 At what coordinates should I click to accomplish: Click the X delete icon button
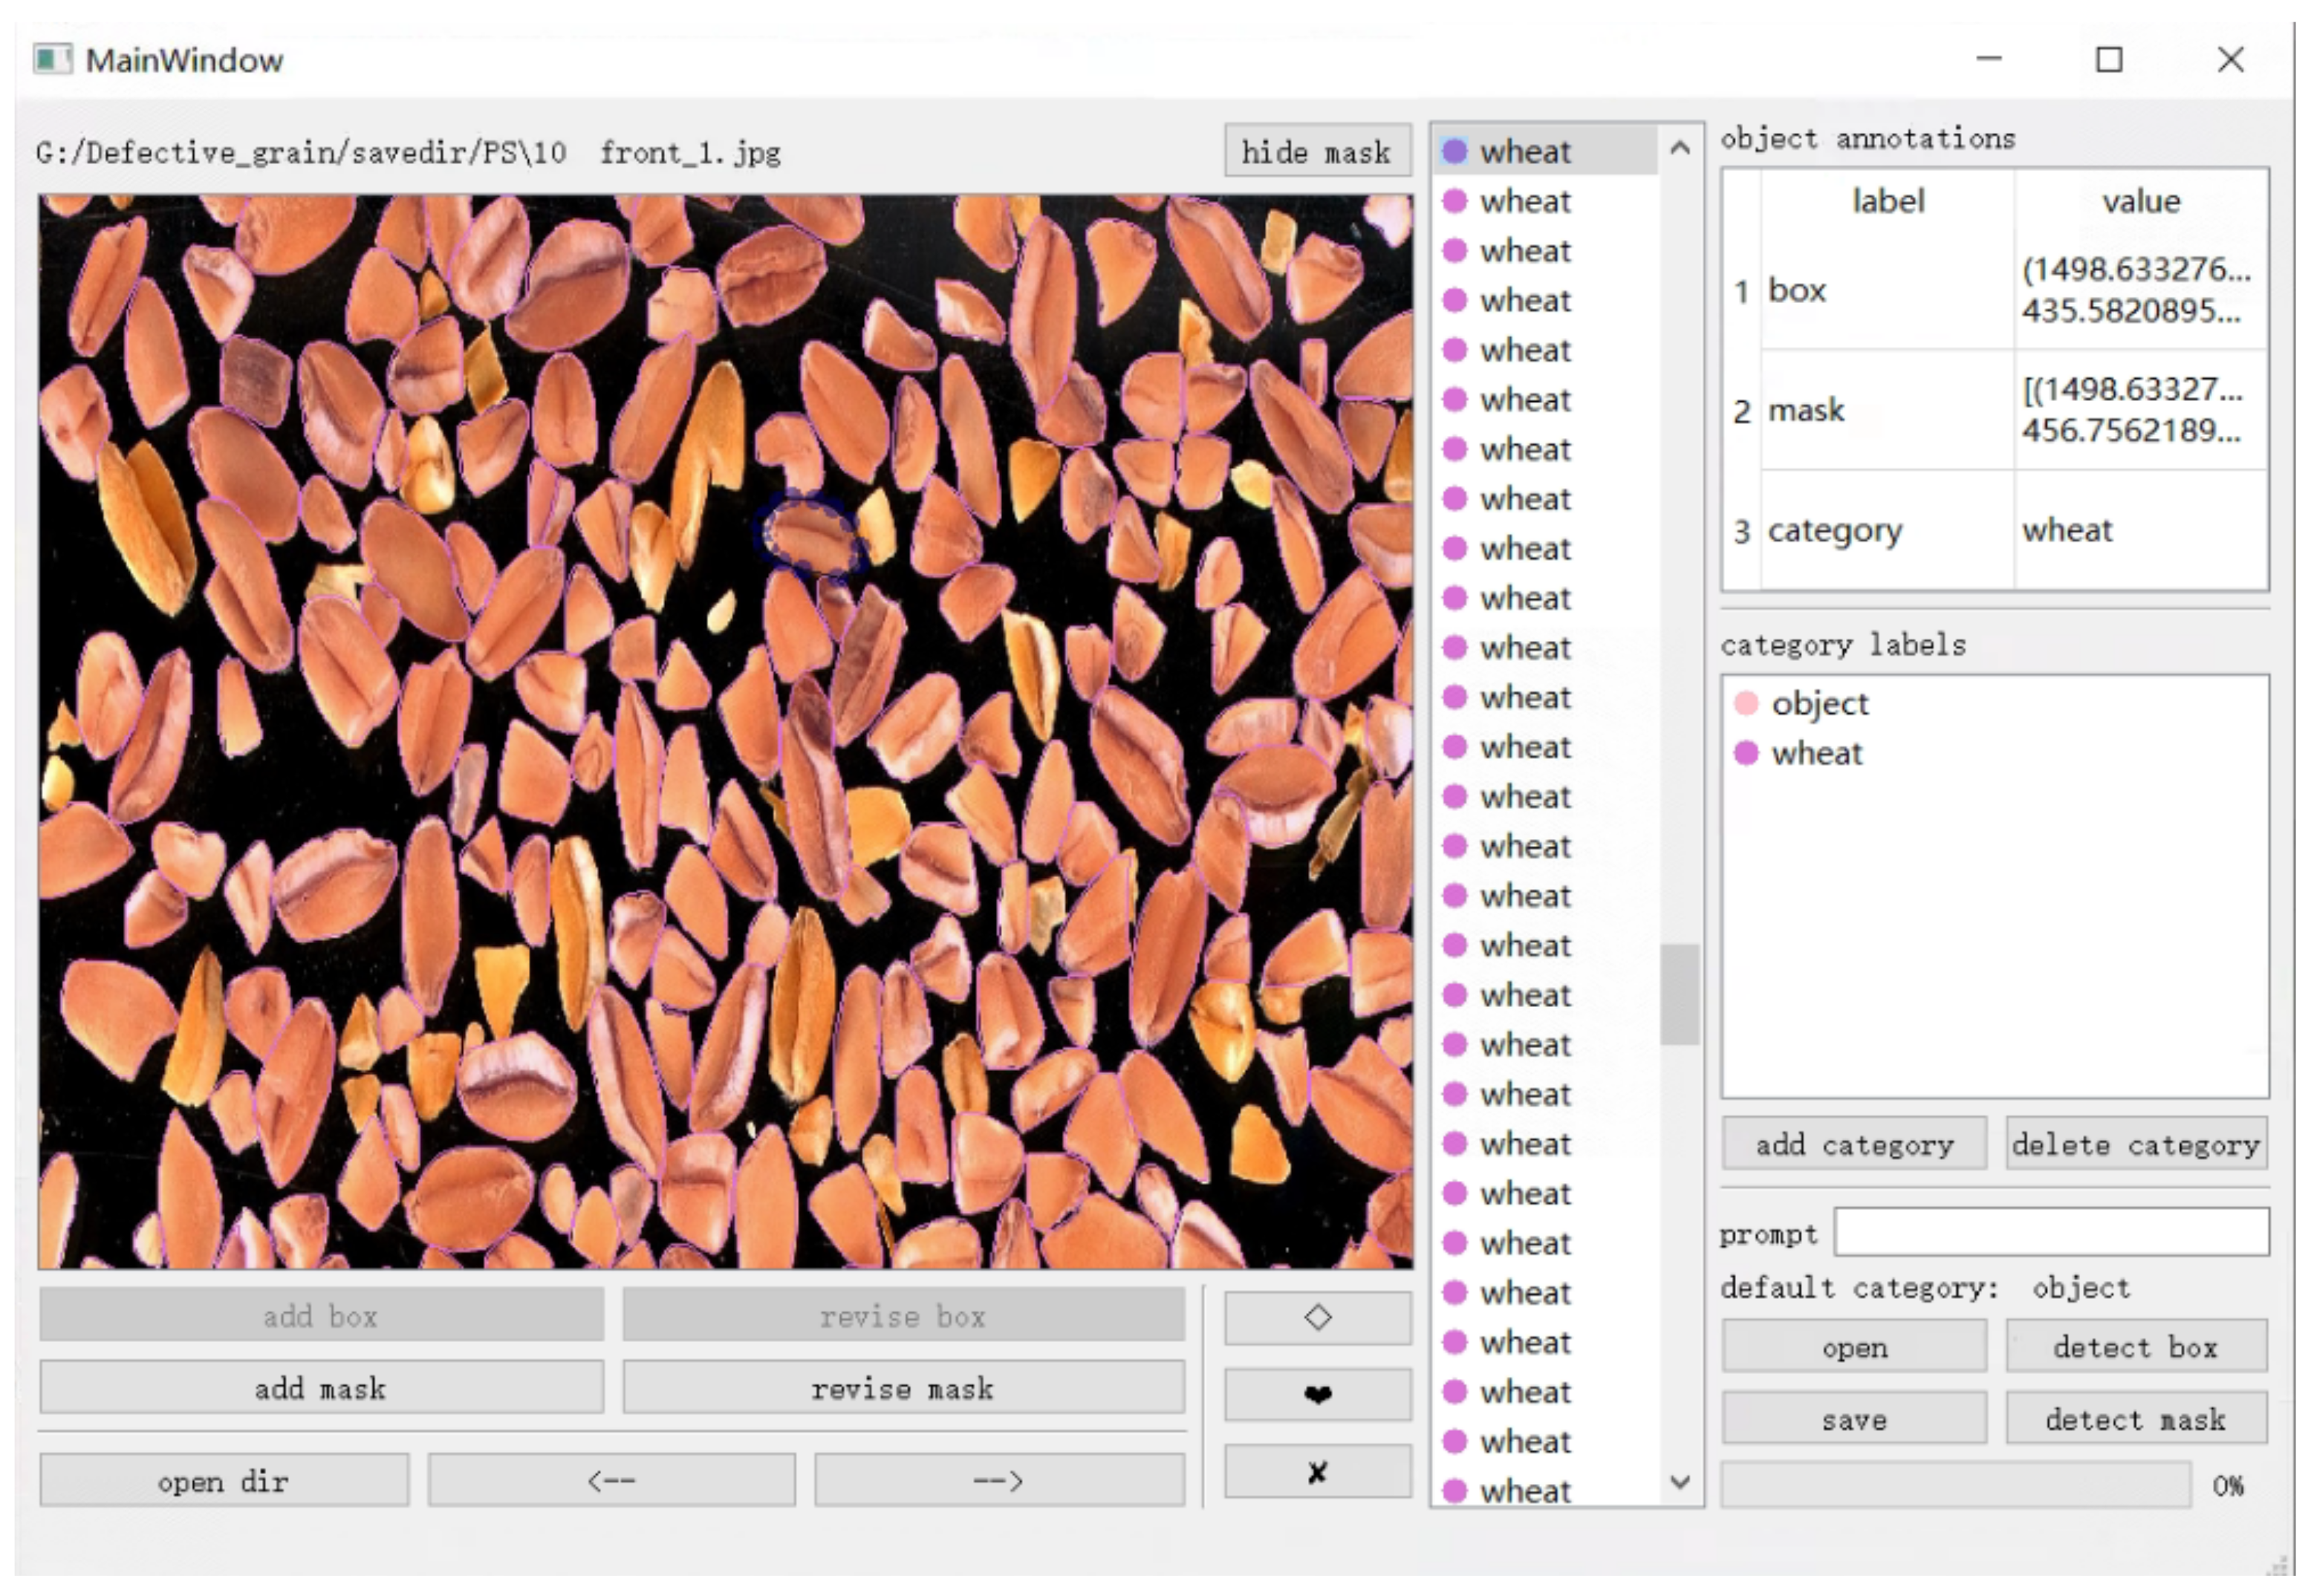tap(1317, 1471)
